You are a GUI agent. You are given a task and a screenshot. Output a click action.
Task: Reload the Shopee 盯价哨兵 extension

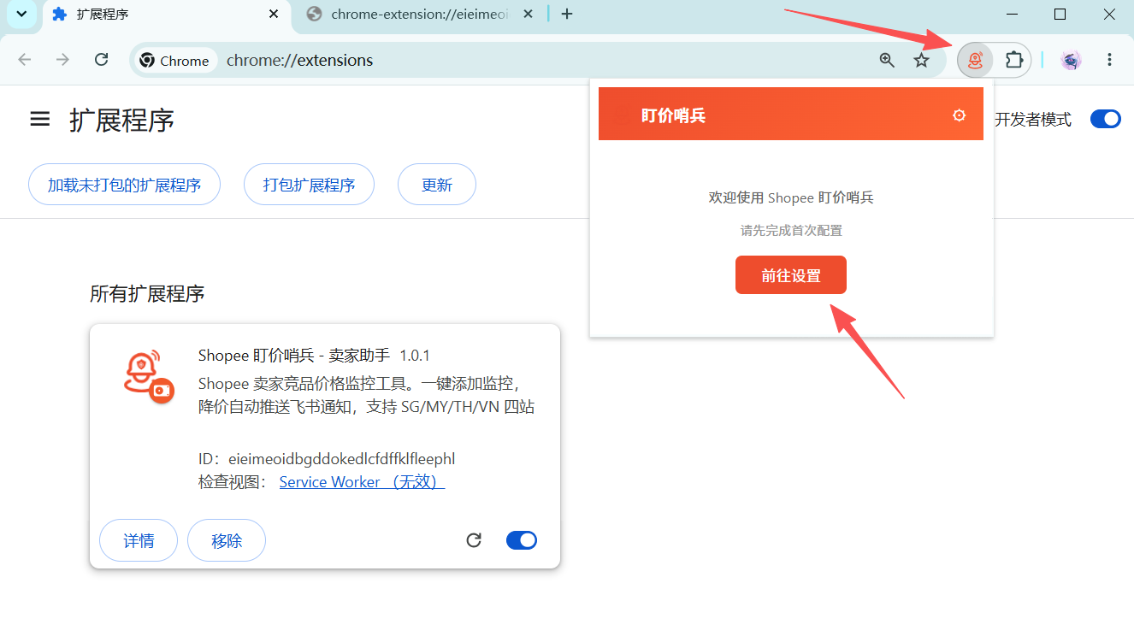474,540
